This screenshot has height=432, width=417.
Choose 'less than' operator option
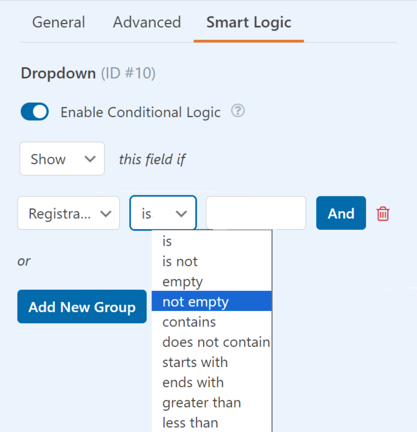(211, 422)
